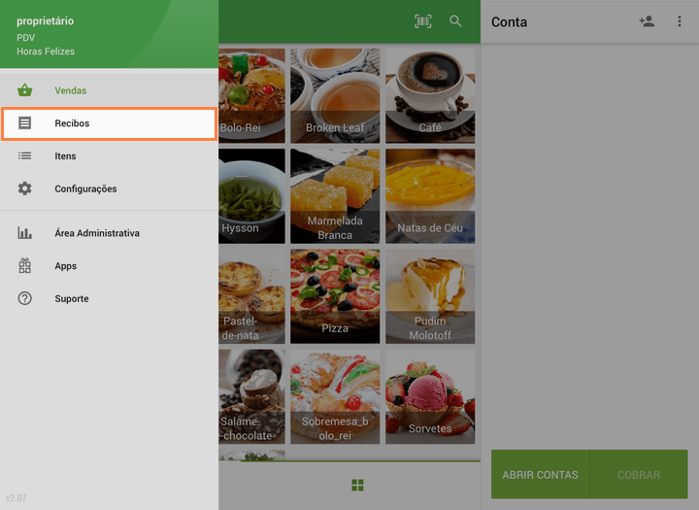Screen dimensions: 699x510
Task: Click the PDV label in header
Action: click(25, 38)
